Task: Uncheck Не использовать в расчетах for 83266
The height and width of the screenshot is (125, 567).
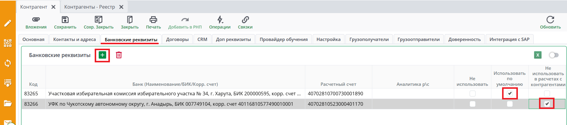Action: coord(547,104)
